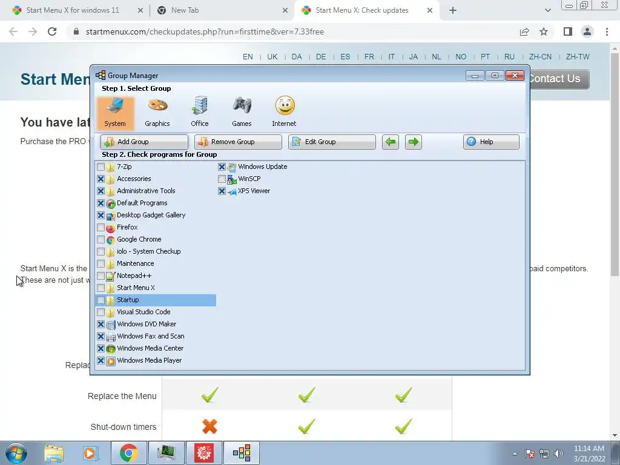This screenshot has width=620, height=465.
Task: Select the Internet group smiley icon
Action: (x=285, y=105)
